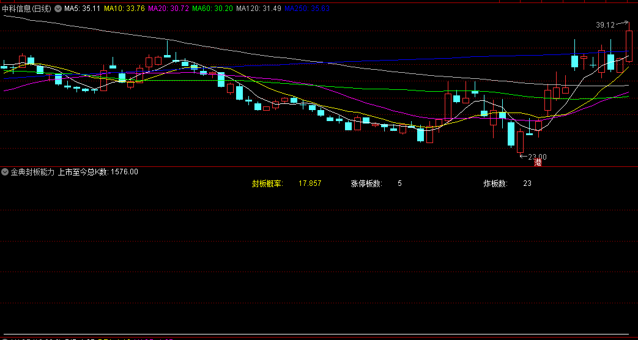Click the 中科信息(日线) chart title
The width and height of the screenshot is (638, 340).
click(26, 9)
